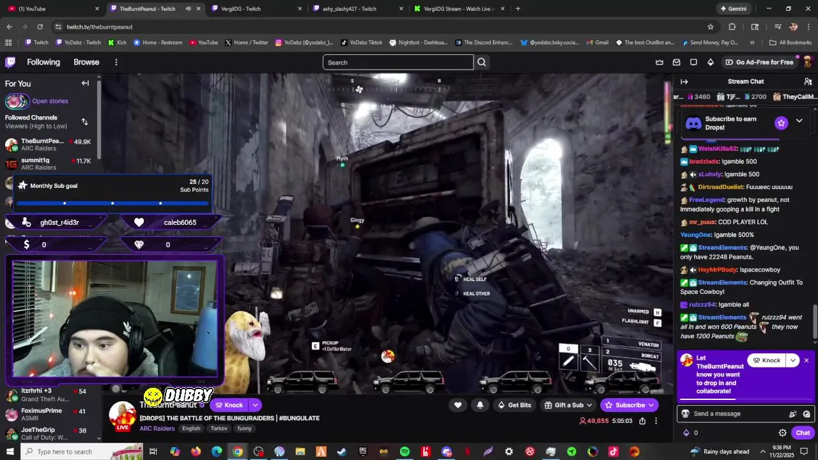Click the Gift a Sub button
818x460 pixels.
(x=568, y=405)
